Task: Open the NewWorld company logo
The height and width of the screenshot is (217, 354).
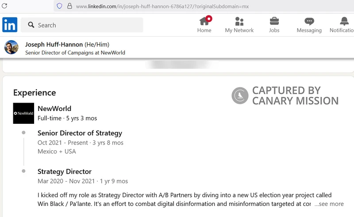Action: 23,113
